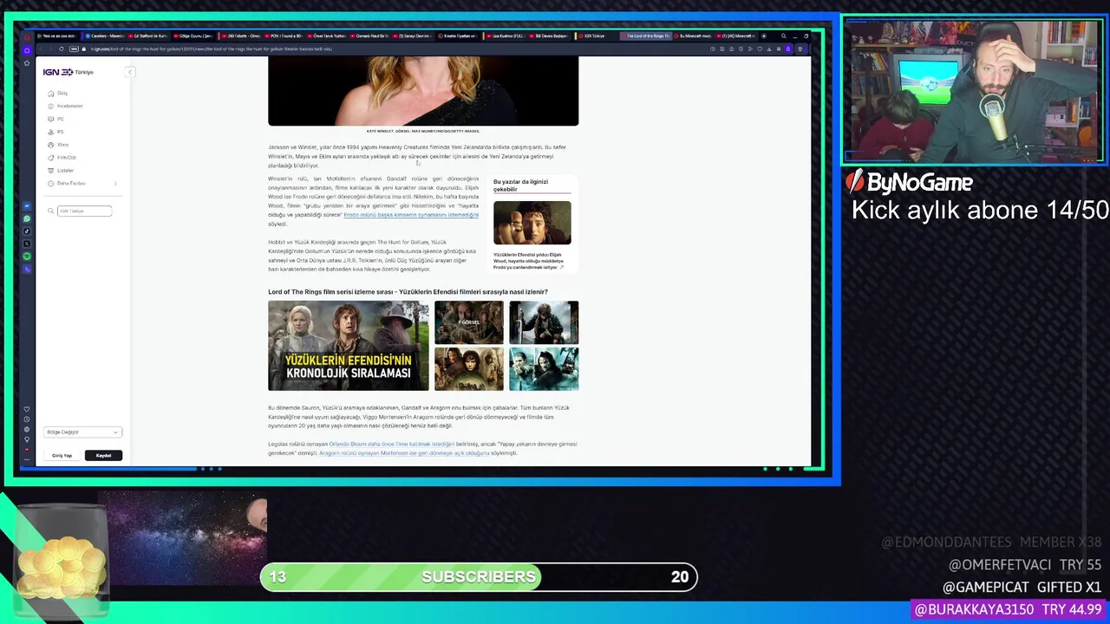This screenshot has height=624, width=1110.
Task: Open Giriş home icon in IGN sidebar
Action: pos(51,94)
